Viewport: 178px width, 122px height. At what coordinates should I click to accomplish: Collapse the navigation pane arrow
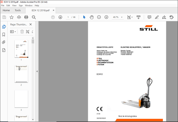point(37,71)
